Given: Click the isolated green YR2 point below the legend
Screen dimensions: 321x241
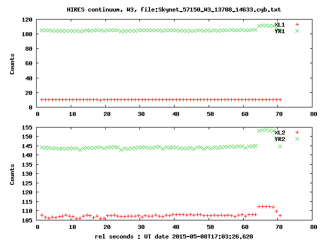Looking at the screenshot, I should pos(280,146).
